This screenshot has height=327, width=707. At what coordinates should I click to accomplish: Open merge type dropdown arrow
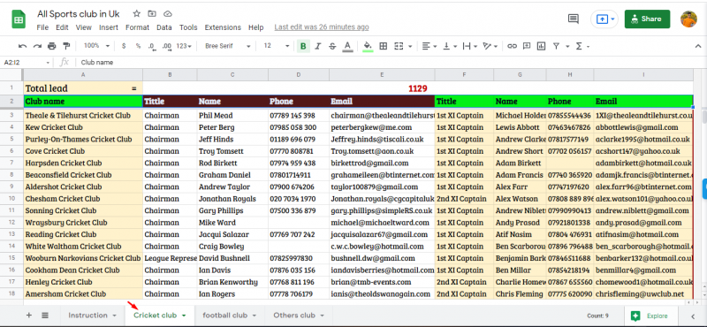point(410,46)
